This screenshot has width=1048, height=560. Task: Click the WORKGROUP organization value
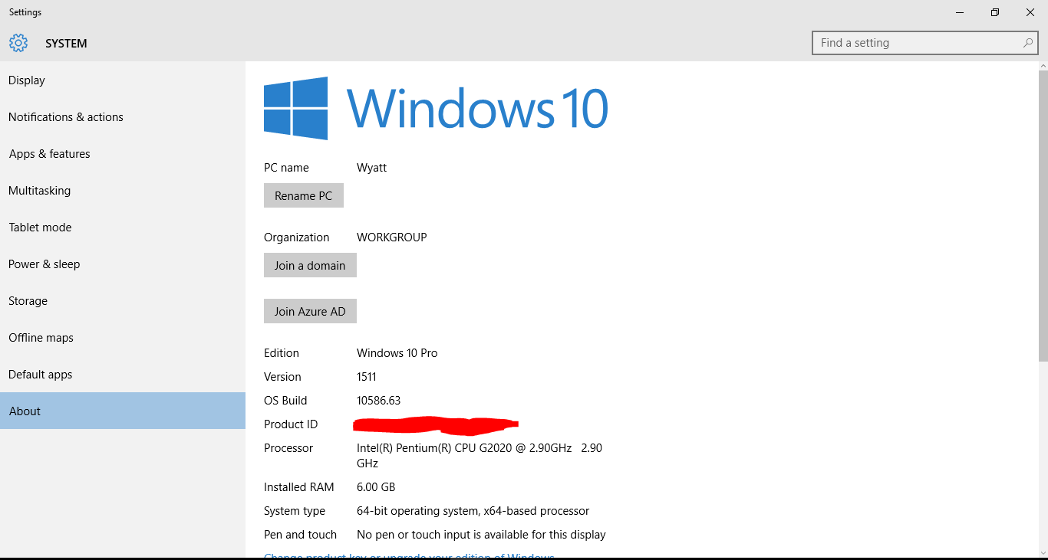(x=392, y=237)
